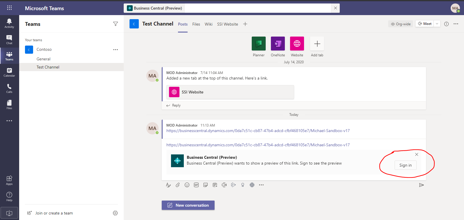Click the send message arrow

(x=421, y=185)
